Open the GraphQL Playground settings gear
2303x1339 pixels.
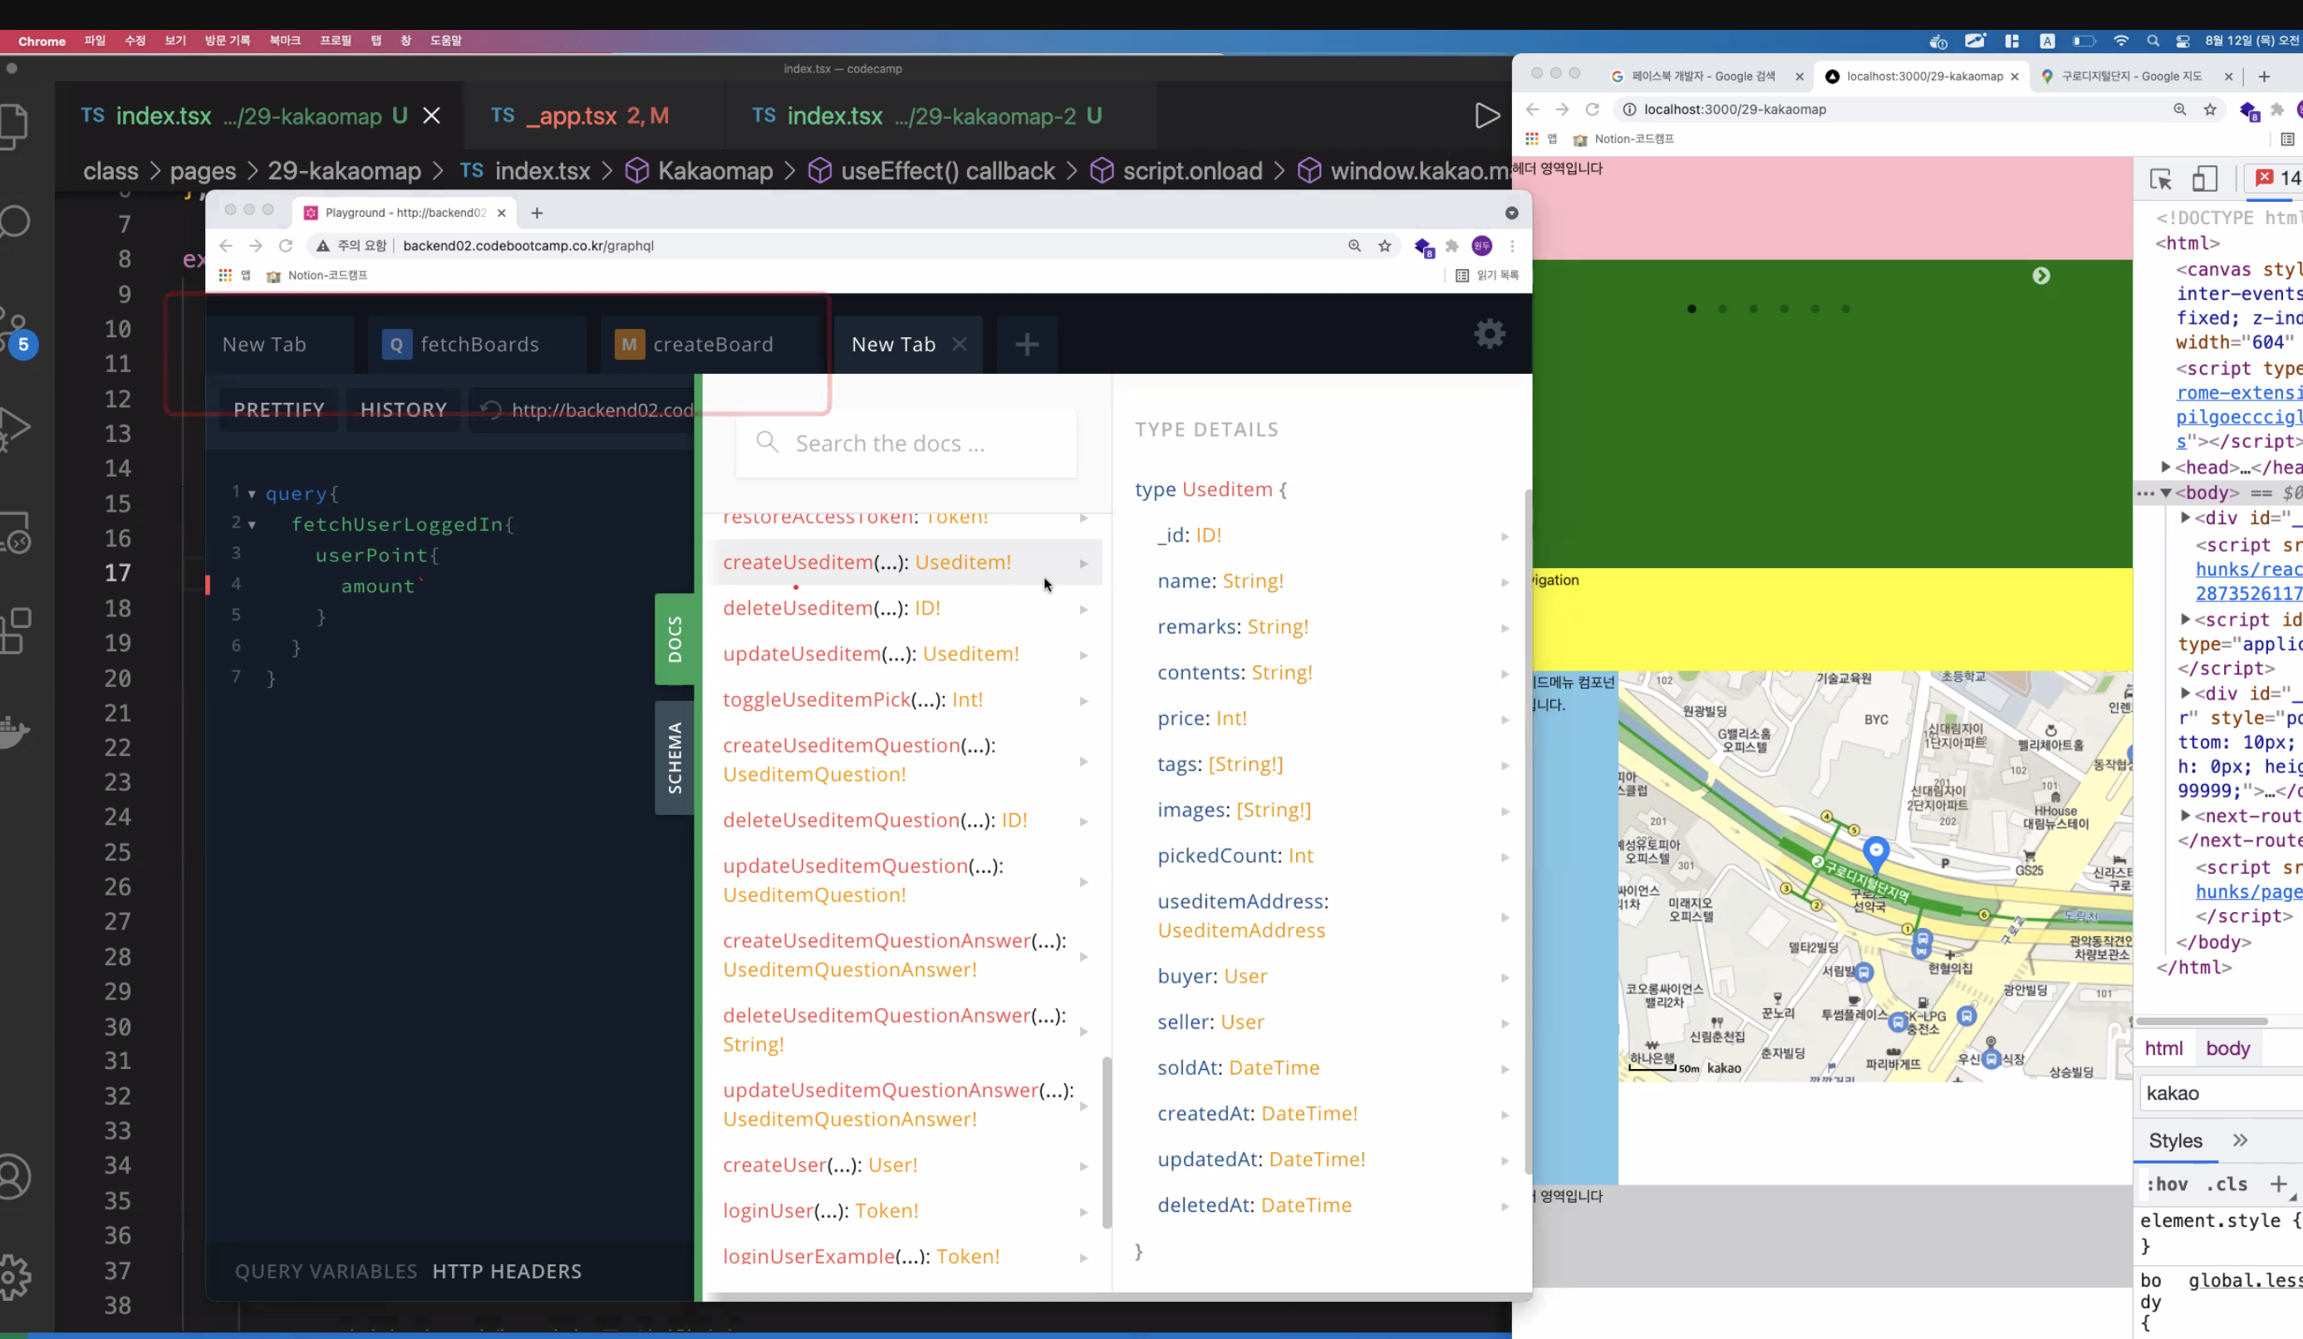[1489, 334]
